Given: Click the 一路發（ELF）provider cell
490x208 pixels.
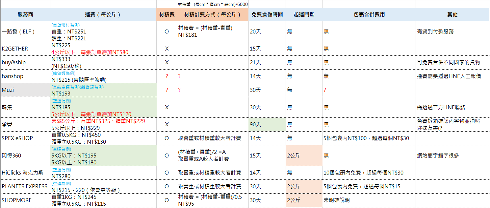Looking at the screenshot, I should (25, 31).
